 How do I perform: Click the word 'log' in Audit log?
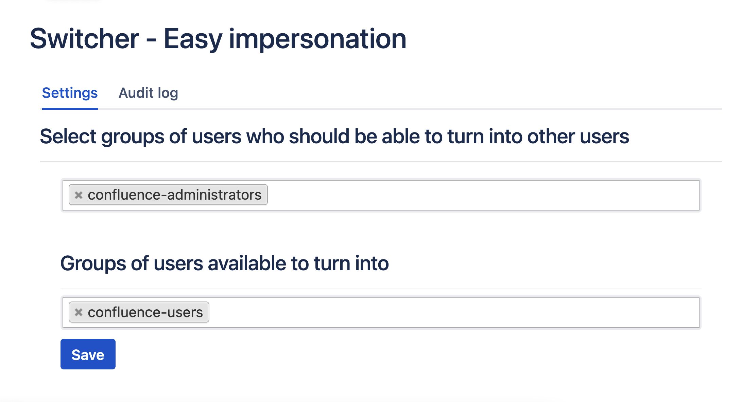[x=168, y=93]
